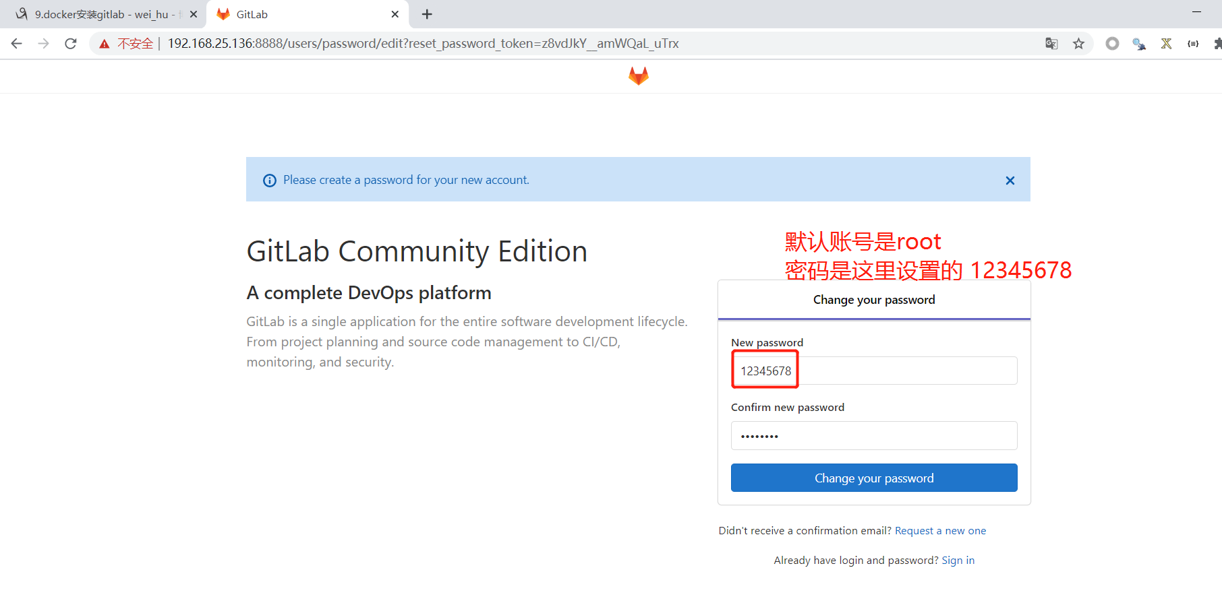Screen dimensions: 1222x603
Task: Reload the current page
Action: pos(71,44)
